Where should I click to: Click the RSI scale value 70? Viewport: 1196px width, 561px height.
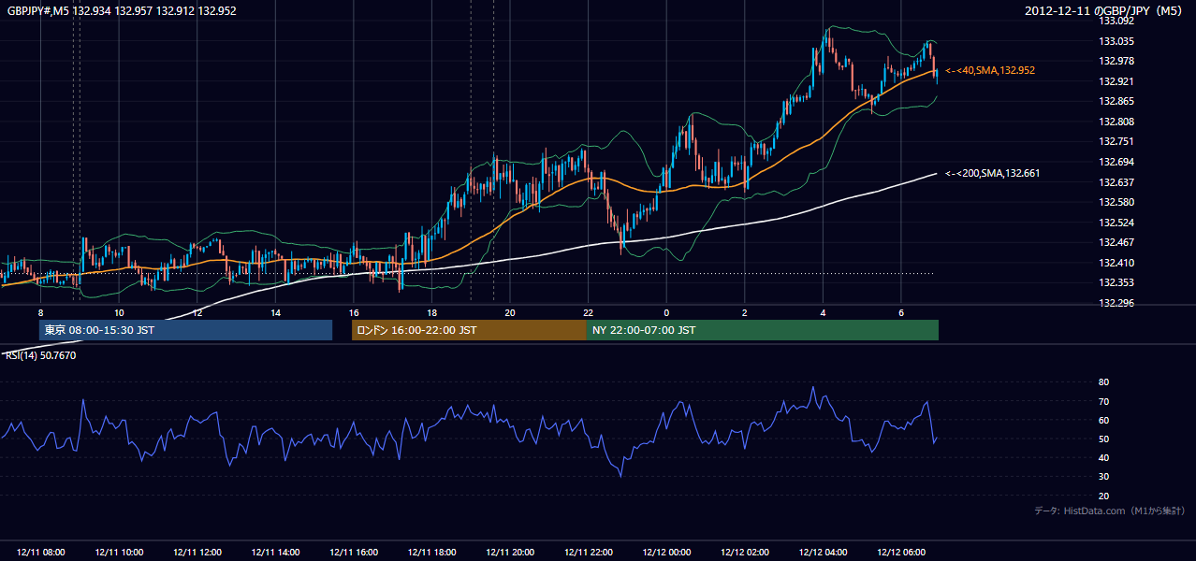1103,401
